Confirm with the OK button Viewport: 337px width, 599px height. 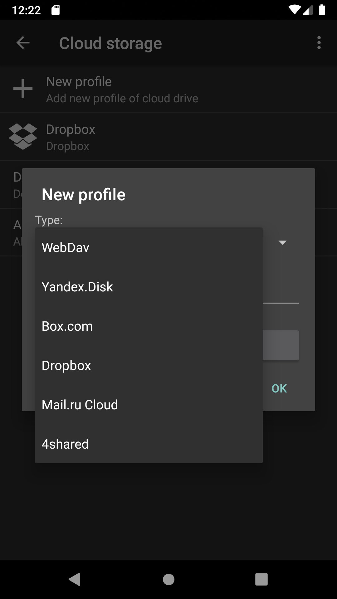(279, 388)
